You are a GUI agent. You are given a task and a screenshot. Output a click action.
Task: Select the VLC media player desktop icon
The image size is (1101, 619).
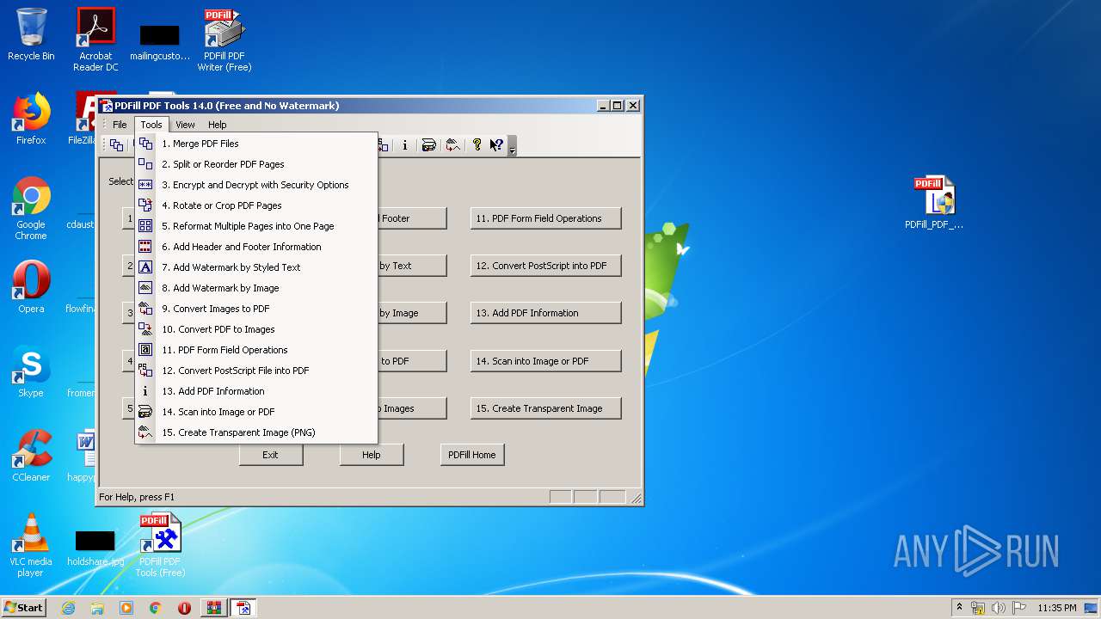(31, 545)
